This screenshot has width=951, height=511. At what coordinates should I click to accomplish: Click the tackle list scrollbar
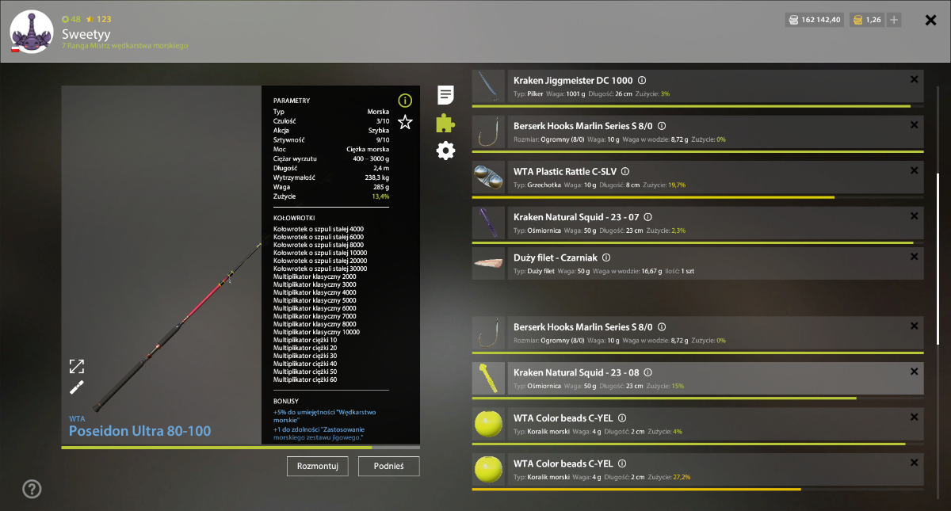pyautogui.click(x=938, y=257)
